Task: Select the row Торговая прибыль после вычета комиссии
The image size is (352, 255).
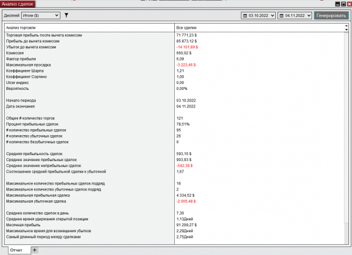Action: (x=44, y=35)
